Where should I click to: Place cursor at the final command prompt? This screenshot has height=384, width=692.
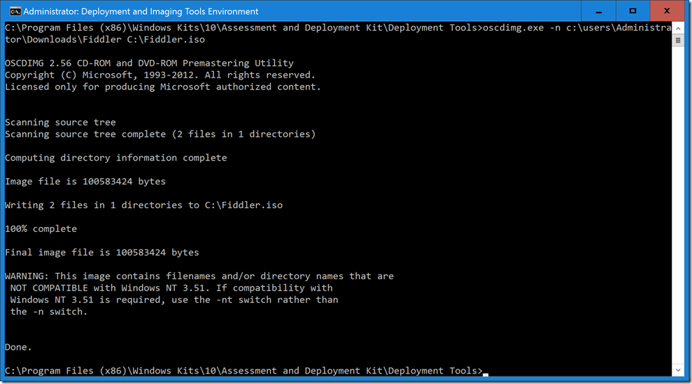click(486, 371)
